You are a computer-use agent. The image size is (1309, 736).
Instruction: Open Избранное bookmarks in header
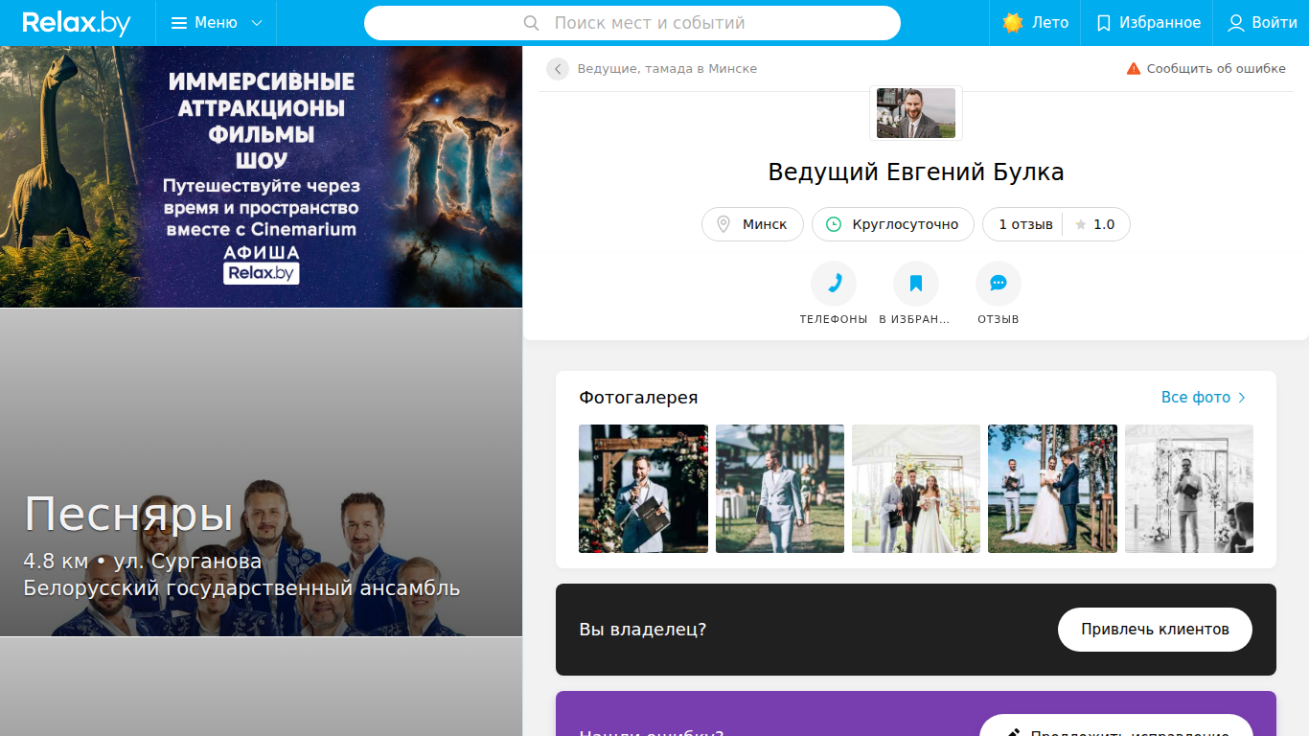click(1147, 23)
